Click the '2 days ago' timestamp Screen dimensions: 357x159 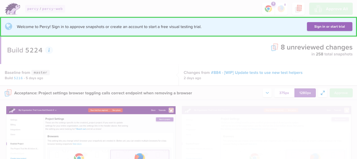pos(192,78)
